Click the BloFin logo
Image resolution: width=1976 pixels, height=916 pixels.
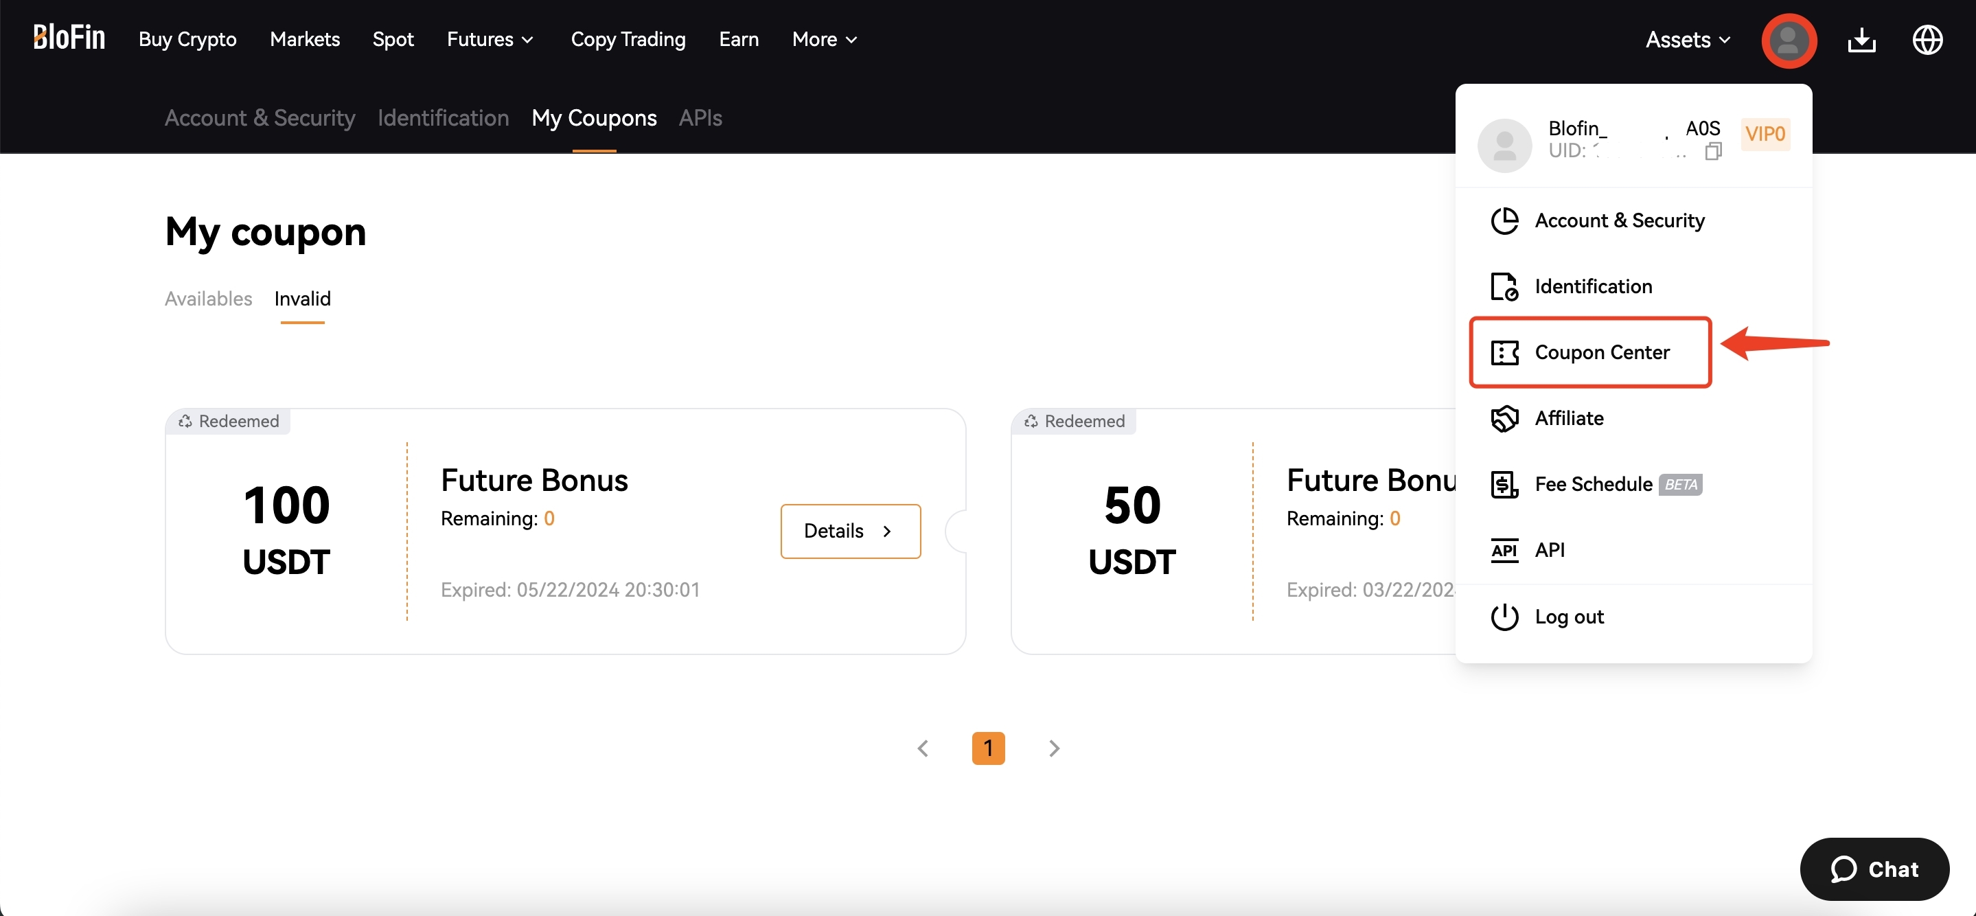(x=69, y=38)
